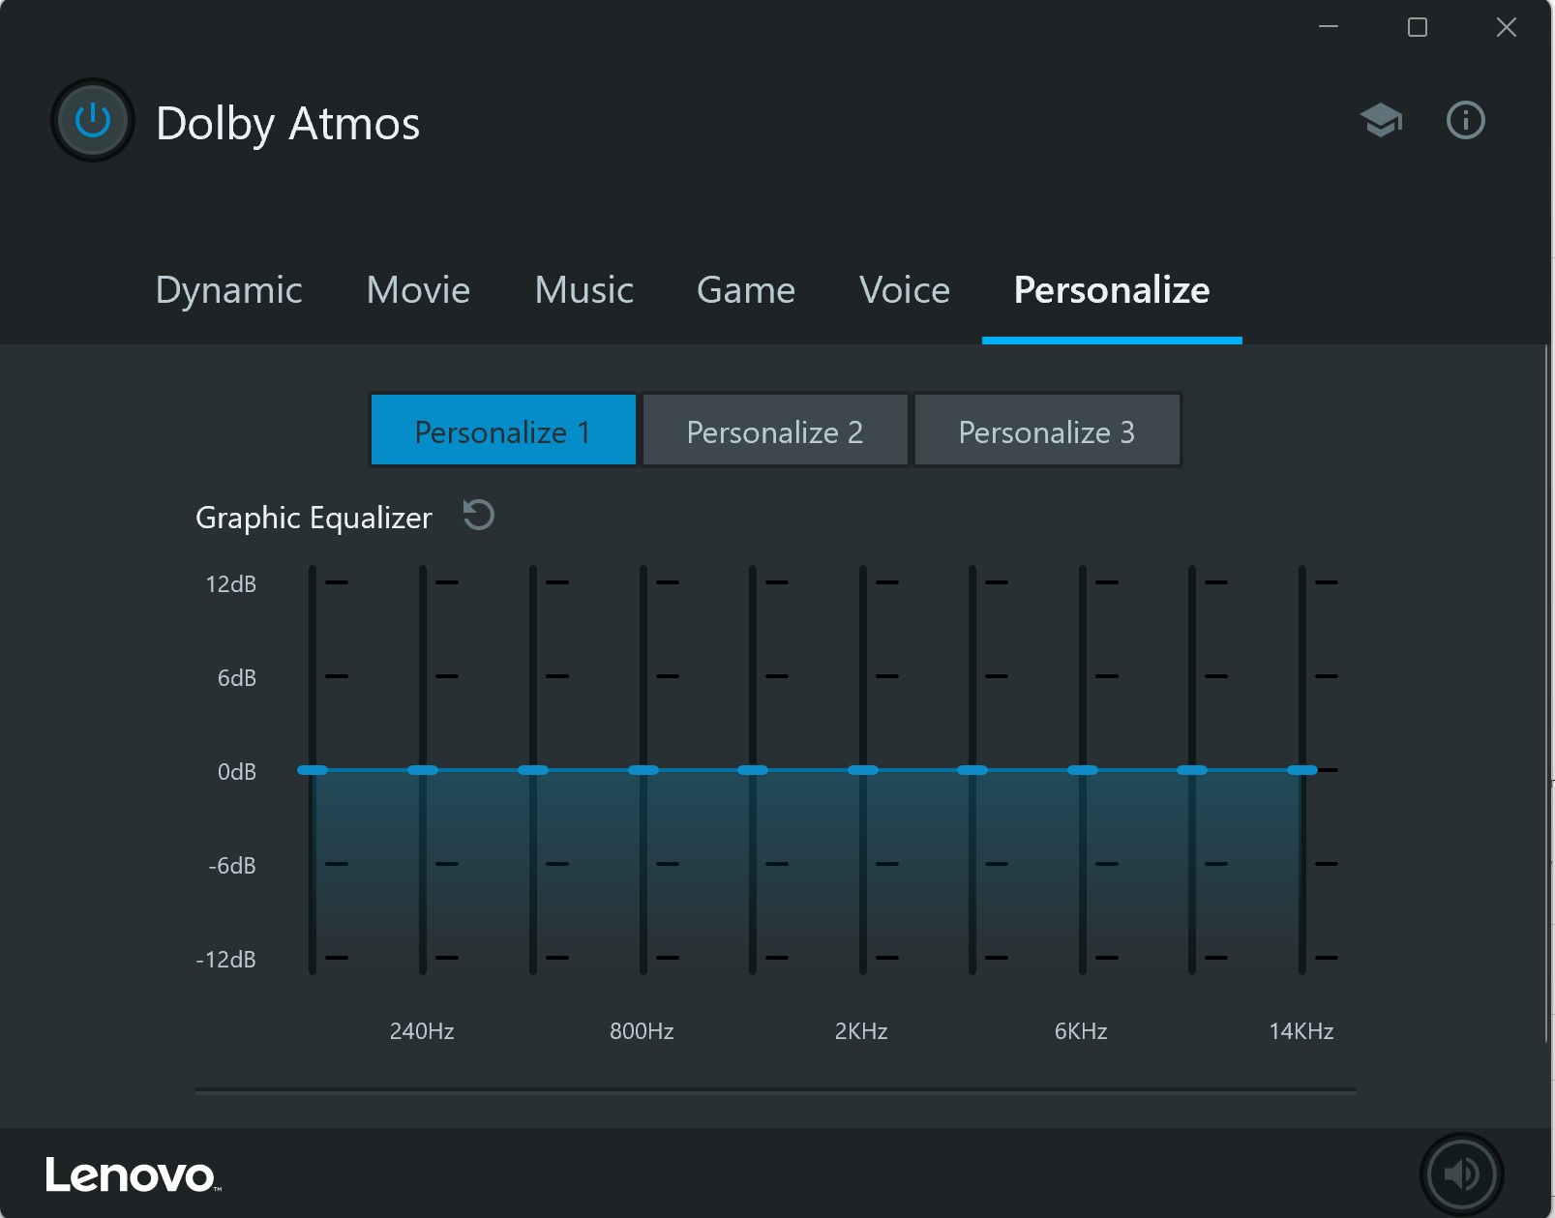Screen dimensions: 1555x1218
Task: Switch to the Movie tab
Action: click(x=418, y=290)
